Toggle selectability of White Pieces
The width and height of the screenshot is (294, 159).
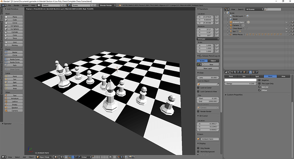point(289,35)
